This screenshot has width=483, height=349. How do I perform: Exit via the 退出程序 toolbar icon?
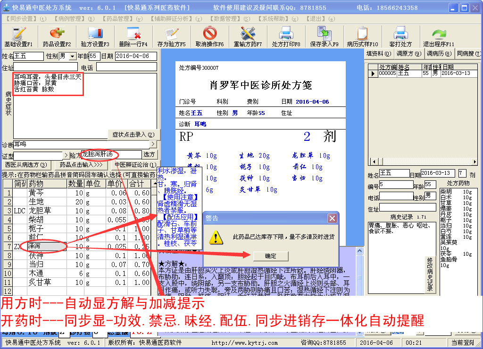(x=439, y=36)
